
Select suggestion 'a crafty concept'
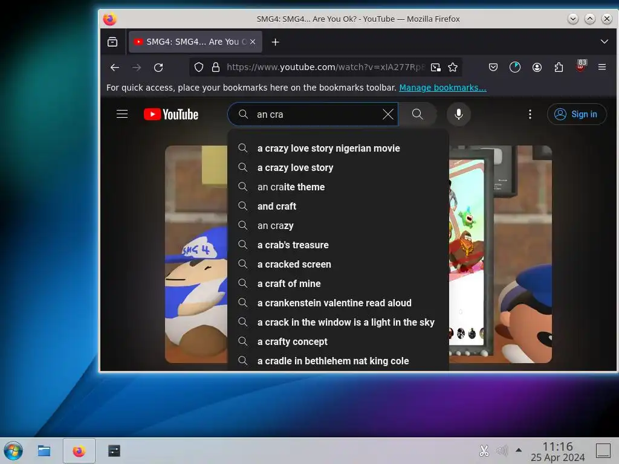pyautogui.click(x=339, y=342)
